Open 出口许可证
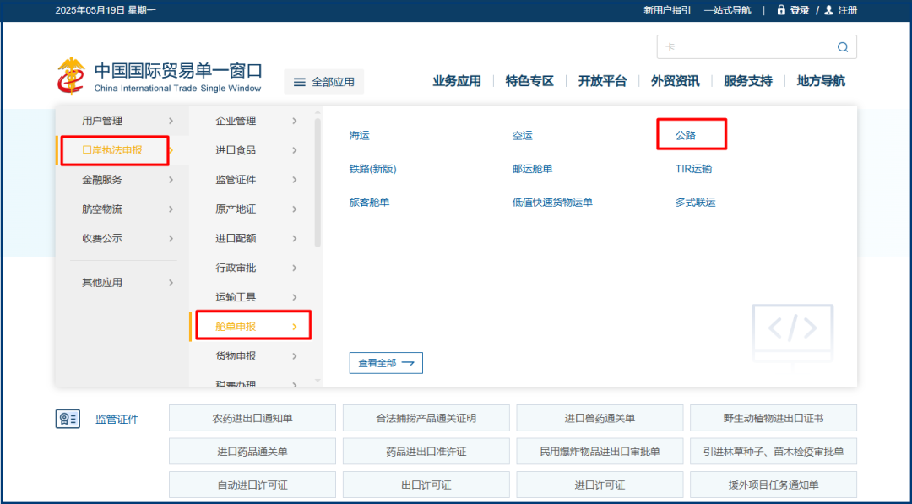Viewport: 912px width, 504px height. pos(426,485)
